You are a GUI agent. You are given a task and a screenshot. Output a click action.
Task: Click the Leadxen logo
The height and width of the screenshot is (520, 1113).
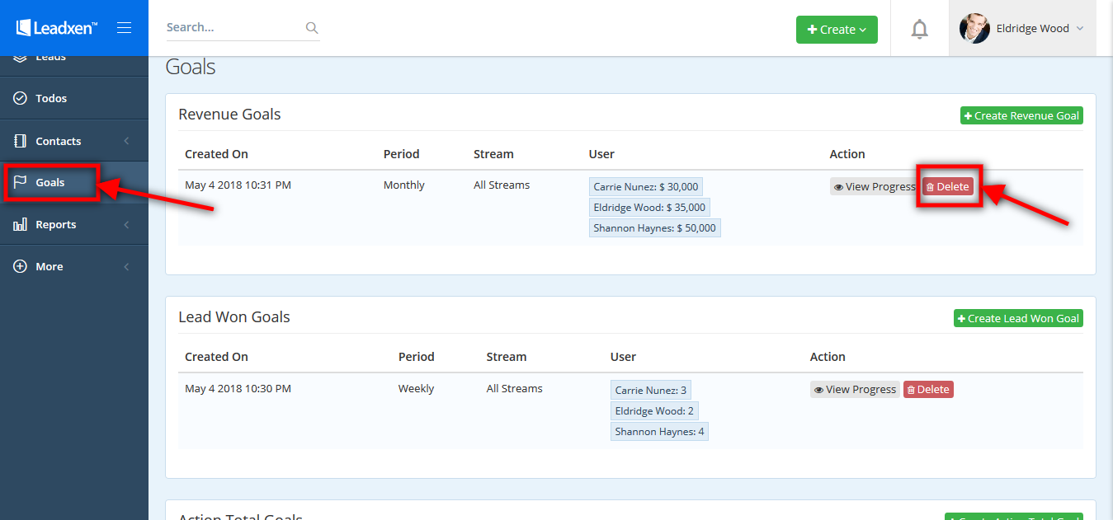57,28
